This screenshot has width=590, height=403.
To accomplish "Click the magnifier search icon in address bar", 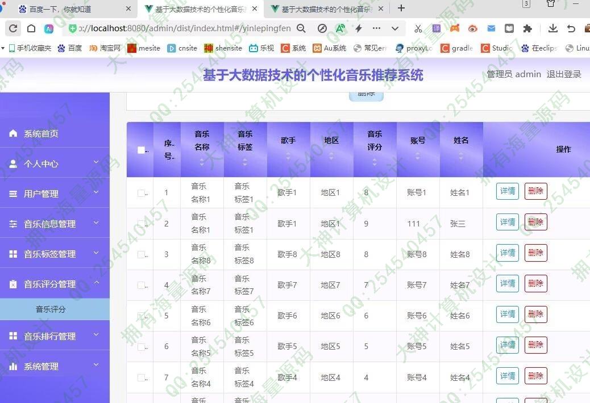I will tap(301, 28).
